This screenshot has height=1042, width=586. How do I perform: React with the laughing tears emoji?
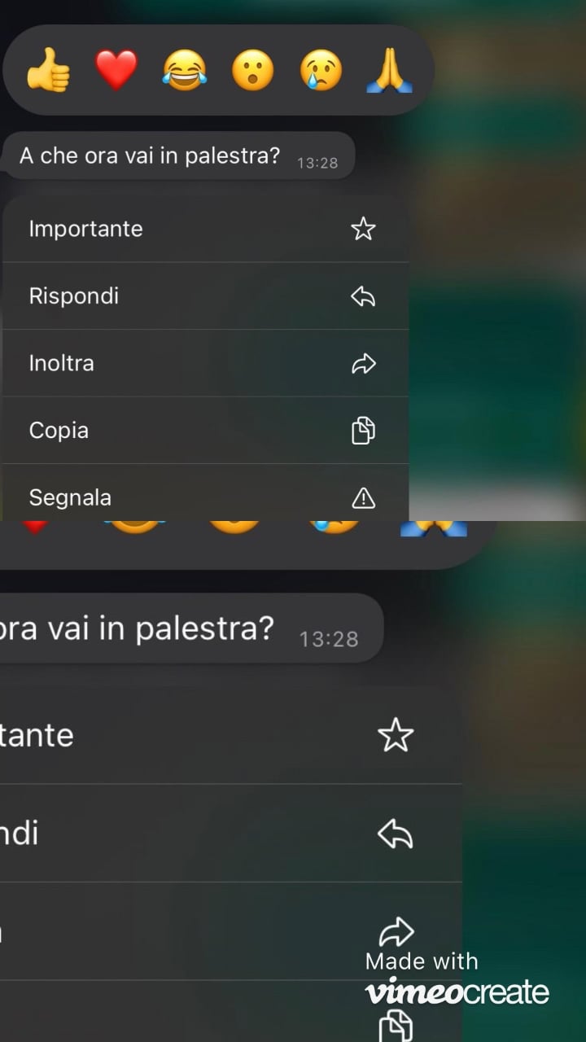pos(185,70)
